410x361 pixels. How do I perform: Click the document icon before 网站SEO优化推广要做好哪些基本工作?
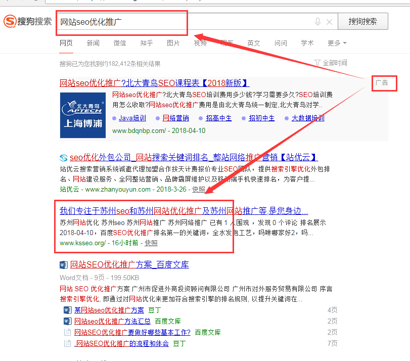(x=68, y=332)
